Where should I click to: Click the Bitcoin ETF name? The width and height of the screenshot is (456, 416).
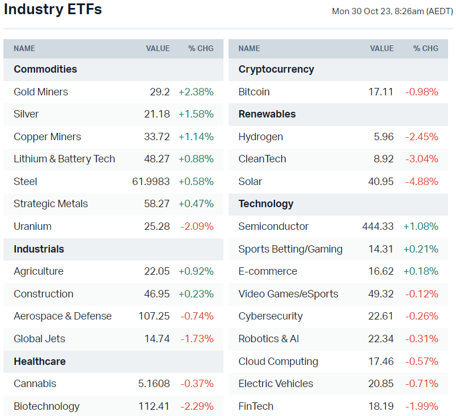[254, 92]
